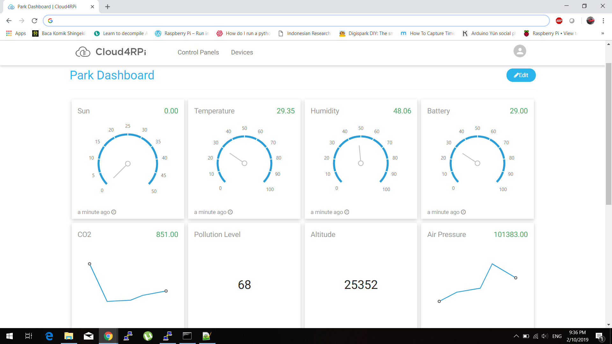Open the ENG language selector
The image size is (612, 344).
[557, 336]
